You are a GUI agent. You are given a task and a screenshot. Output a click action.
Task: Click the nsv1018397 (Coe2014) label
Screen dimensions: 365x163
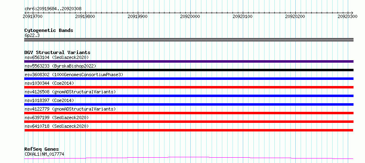[49, 100]
